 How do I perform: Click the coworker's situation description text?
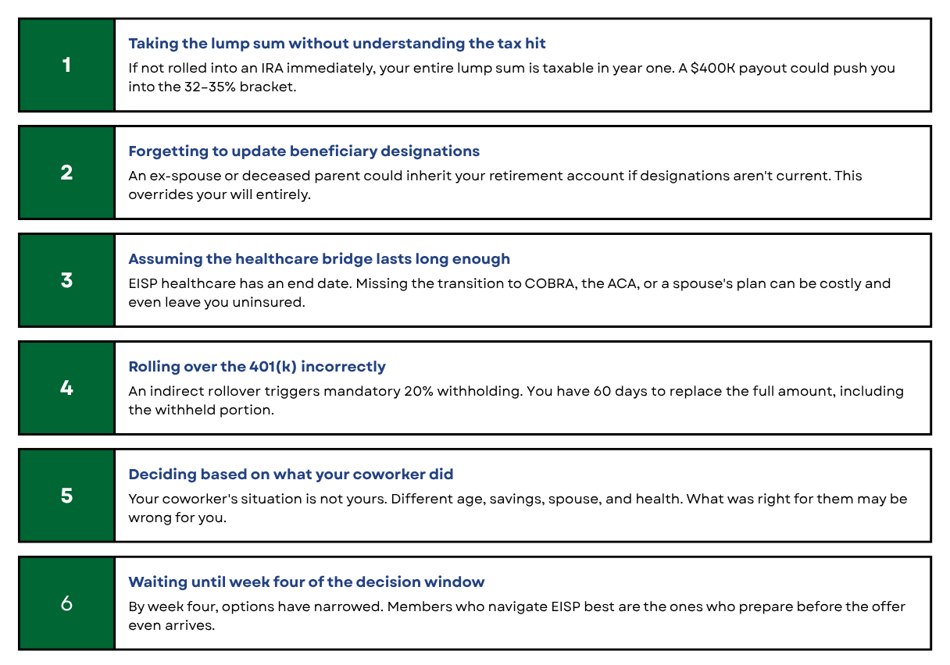tap(518, 508)
